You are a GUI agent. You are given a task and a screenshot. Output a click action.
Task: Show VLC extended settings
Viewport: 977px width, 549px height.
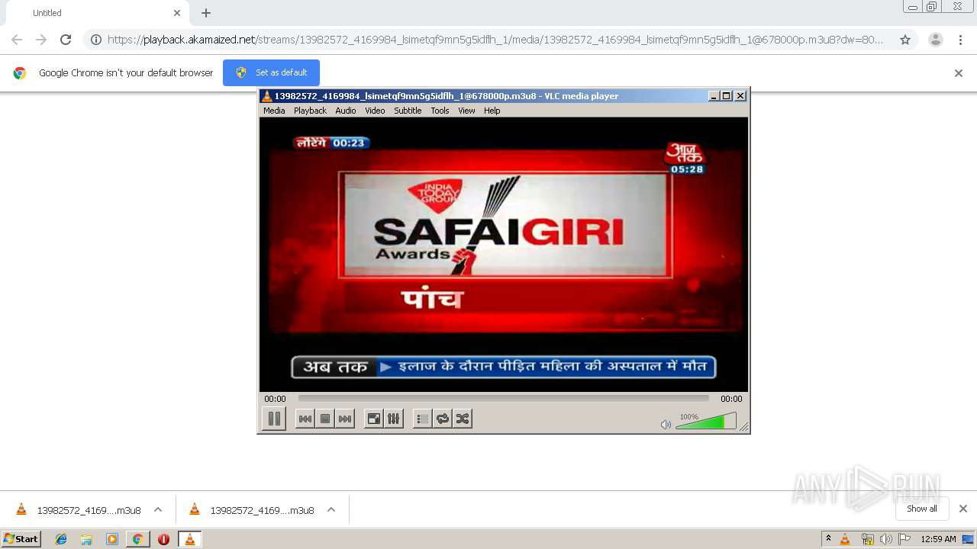tap(393, 419)
